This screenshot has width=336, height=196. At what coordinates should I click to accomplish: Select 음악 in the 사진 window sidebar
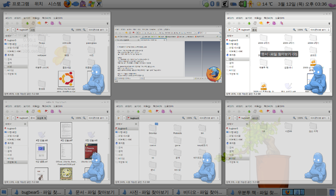10,63
